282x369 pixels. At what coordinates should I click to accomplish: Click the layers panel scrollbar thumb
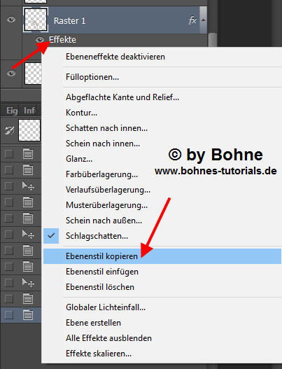213,40
